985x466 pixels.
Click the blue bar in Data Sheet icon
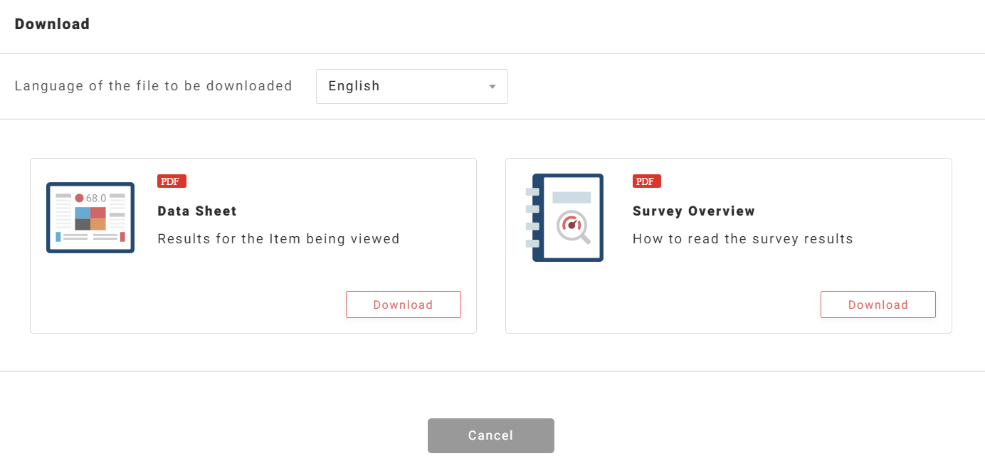pos(58,237)
